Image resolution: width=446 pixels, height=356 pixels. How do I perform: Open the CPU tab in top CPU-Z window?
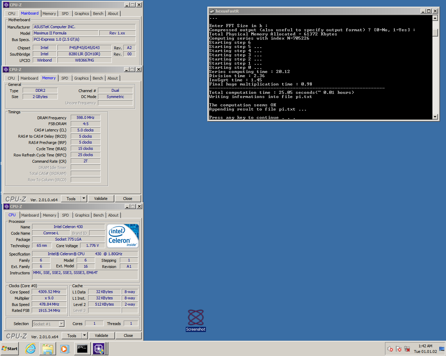(11, 14)
